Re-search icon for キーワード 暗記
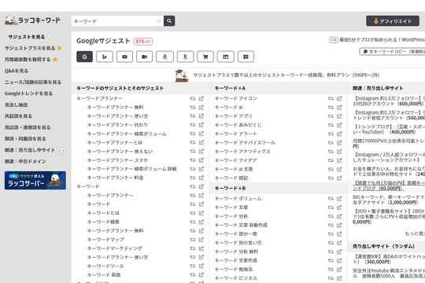Image resolution: width=425 pixels, height=283 pixels. (x=331, y=178)
